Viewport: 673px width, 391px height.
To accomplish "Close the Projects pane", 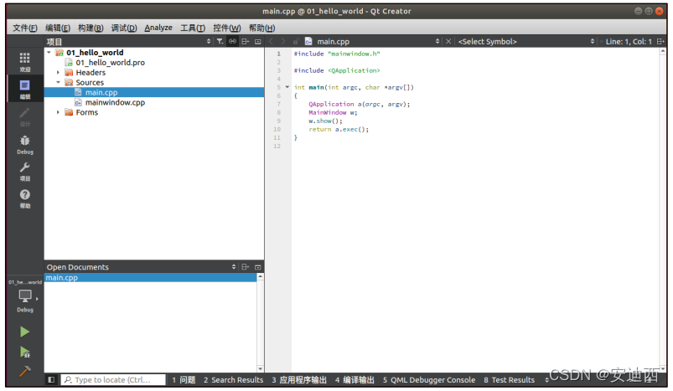I will coord(257,41).
